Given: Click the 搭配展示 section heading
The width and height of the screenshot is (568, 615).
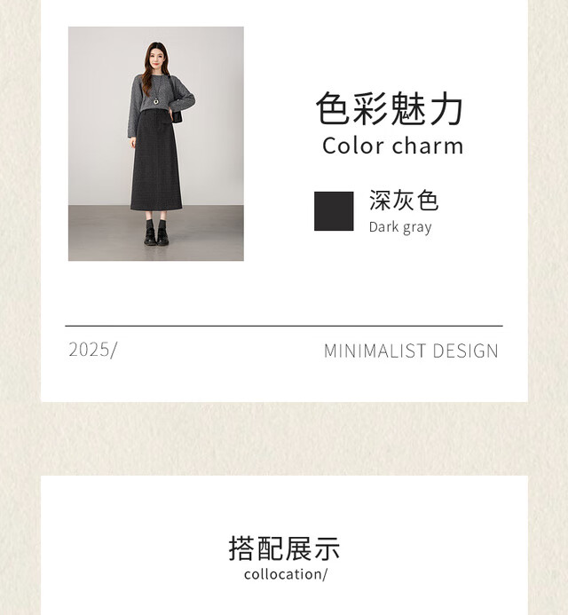Looking at the screenshot, I should pos(284,548).
